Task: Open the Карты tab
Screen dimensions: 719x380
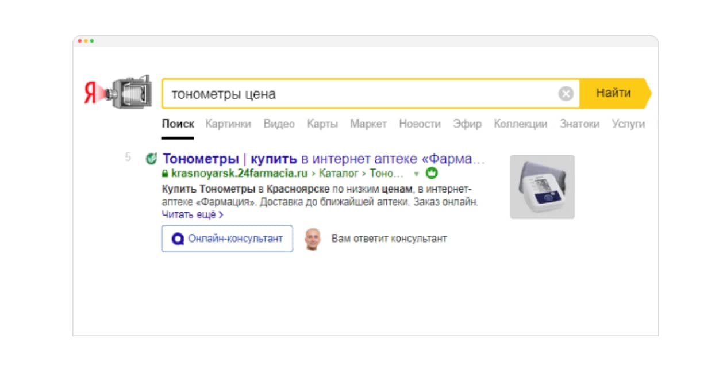Action: (322, 124)
